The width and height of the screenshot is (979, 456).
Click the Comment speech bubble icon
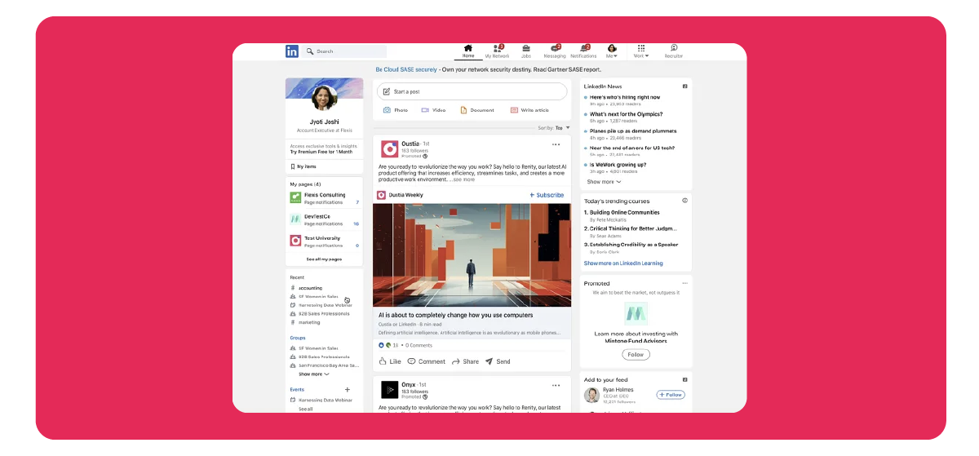pyautogui.click(x=411, y=361)
